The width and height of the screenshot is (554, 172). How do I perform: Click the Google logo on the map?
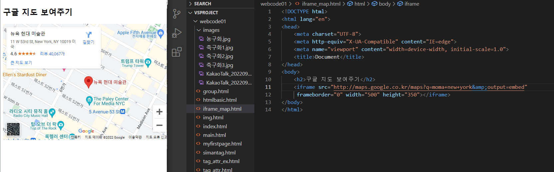pyautogui.click(x=86, y=131)
